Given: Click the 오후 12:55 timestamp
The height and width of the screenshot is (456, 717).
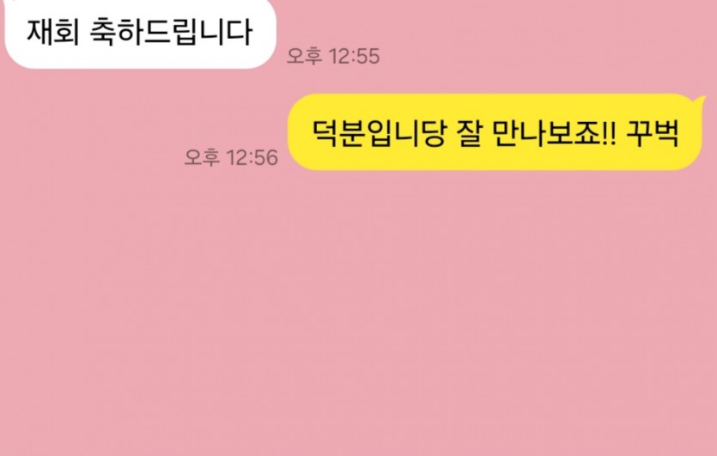Looking at the screenshot, I should pyautogui.click(x=333, y=57).
